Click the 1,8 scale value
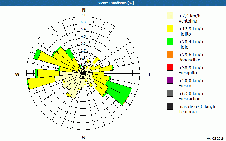The image size is (226, 141). tap(83, 58)
